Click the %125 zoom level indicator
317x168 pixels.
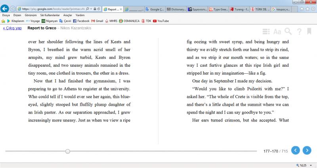tap(303, 165)
